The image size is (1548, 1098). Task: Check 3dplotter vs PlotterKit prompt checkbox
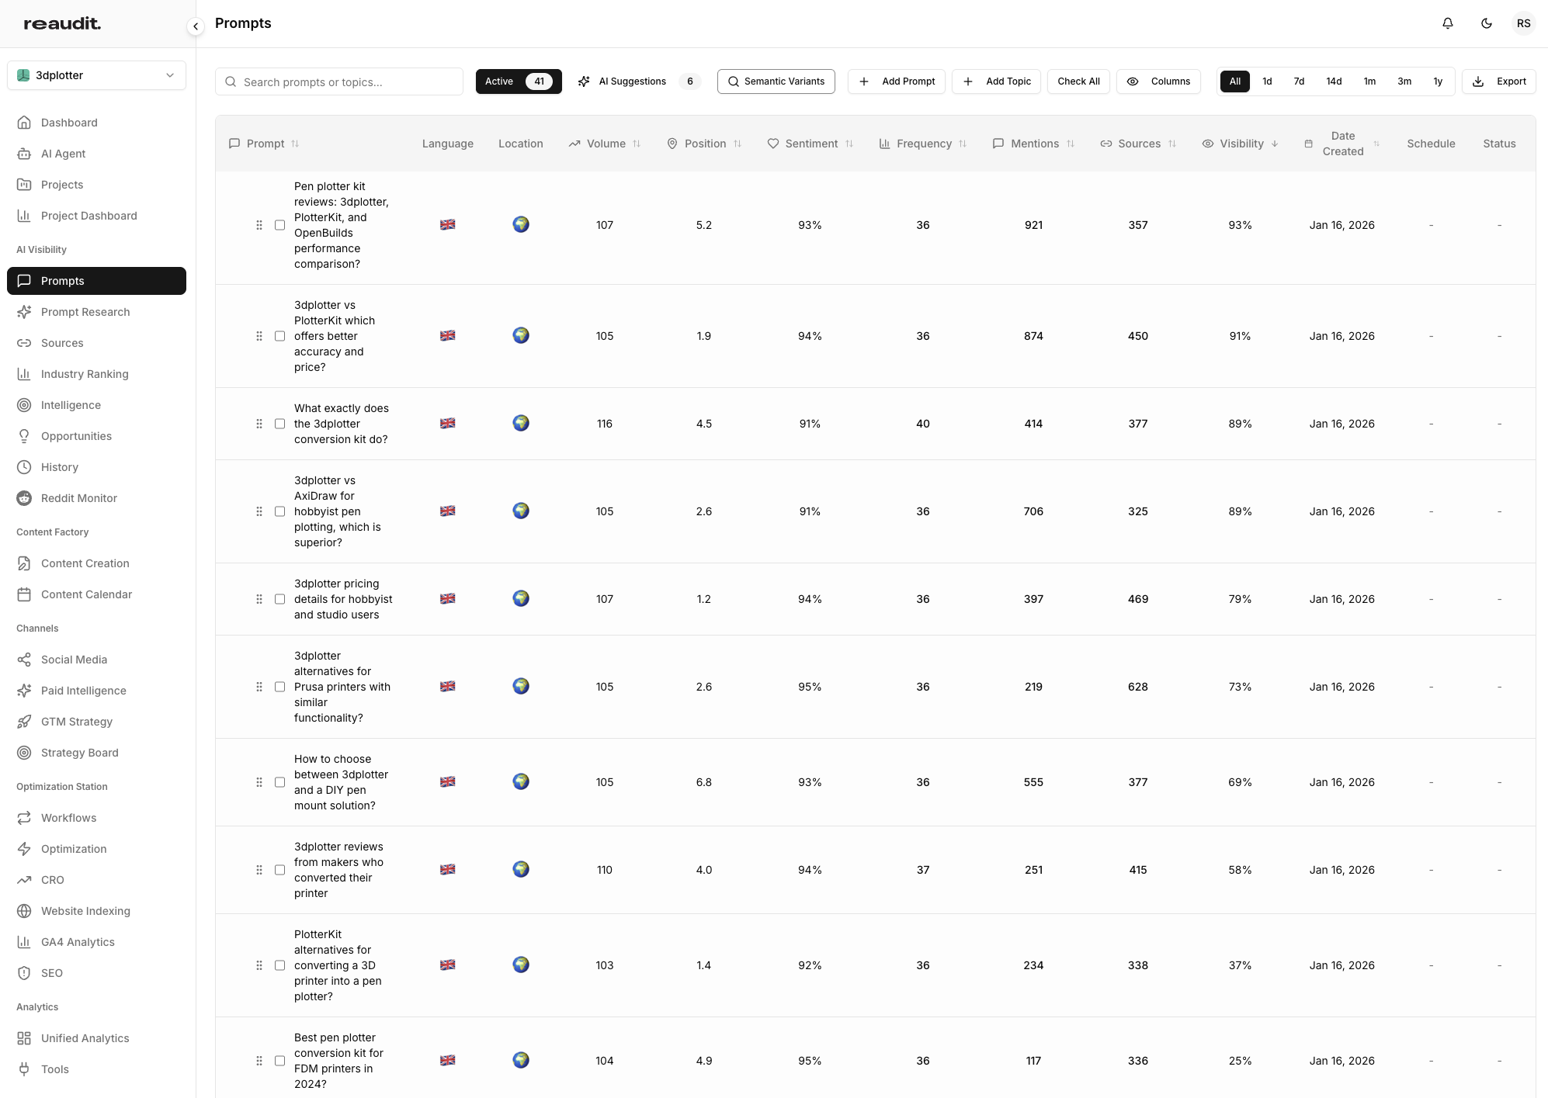[280, 336]
